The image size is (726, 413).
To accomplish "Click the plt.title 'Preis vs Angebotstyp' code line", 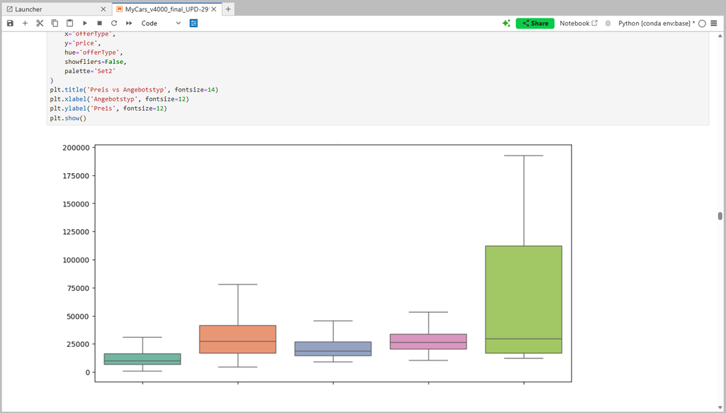I will tap(134, 90).
